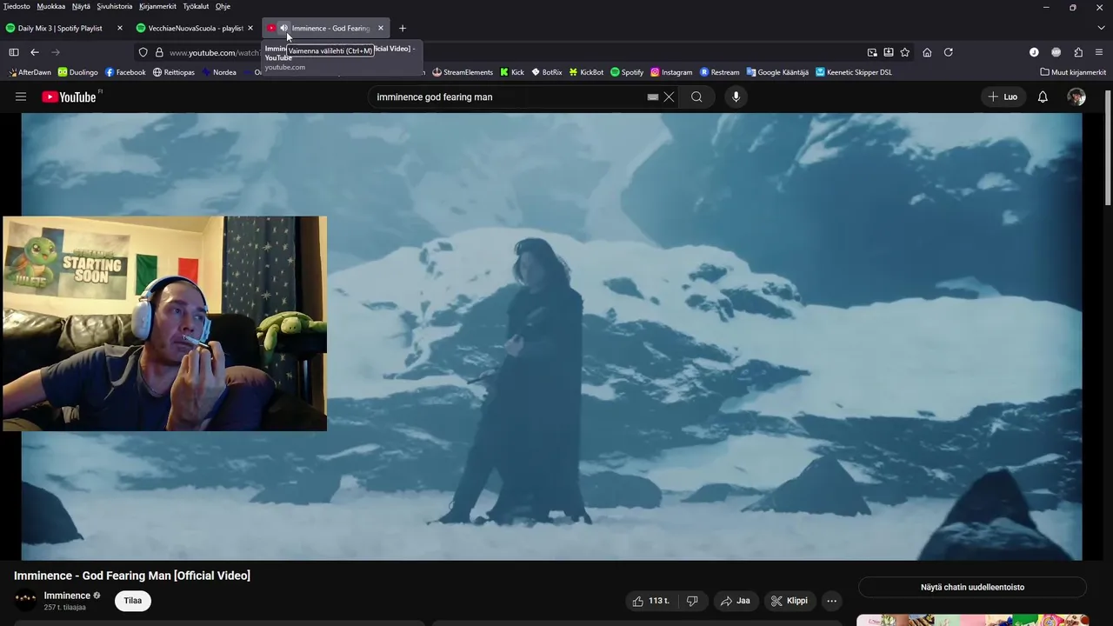Open a new browser tab
Image resolution: width=1113 pixels, height=626 pixels.
point(402,28)
